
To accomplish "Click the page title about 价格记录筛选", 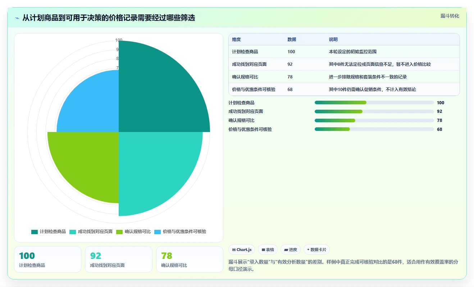I will [109, 18].
